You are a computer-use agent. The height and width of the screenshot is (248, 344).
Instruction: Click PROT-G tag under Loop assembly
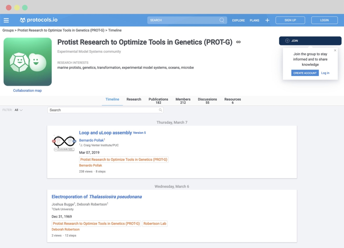(x=124, y=160)
